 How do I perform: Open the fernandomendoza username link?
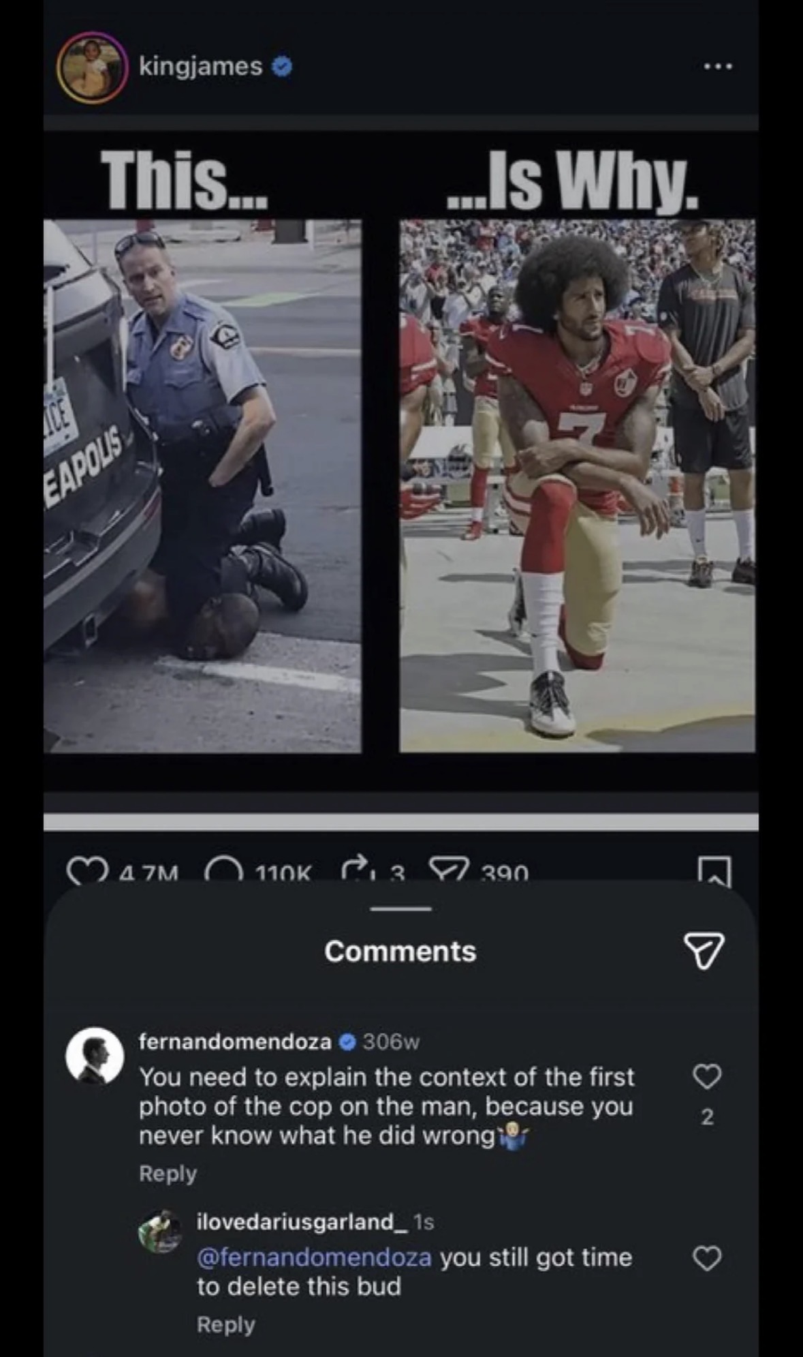pyautogui.click(x=235, y=1041)
